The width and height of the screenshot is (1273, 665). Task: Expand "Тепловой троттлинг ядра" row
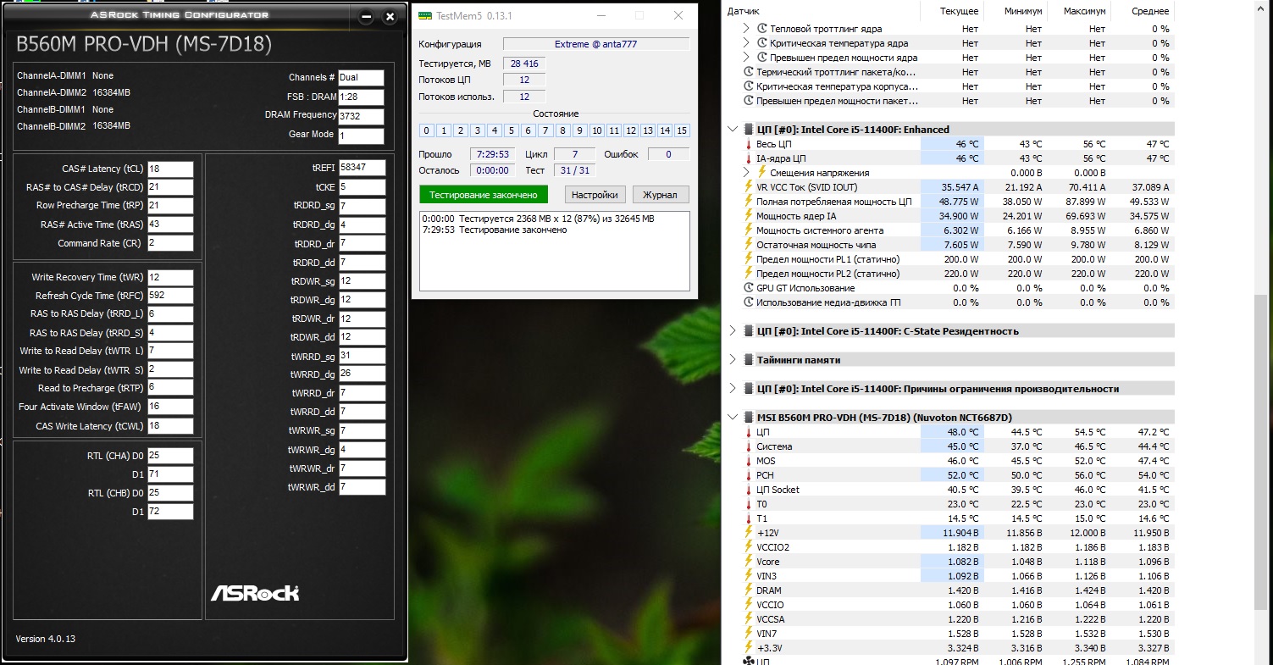(x=747, y=29)
